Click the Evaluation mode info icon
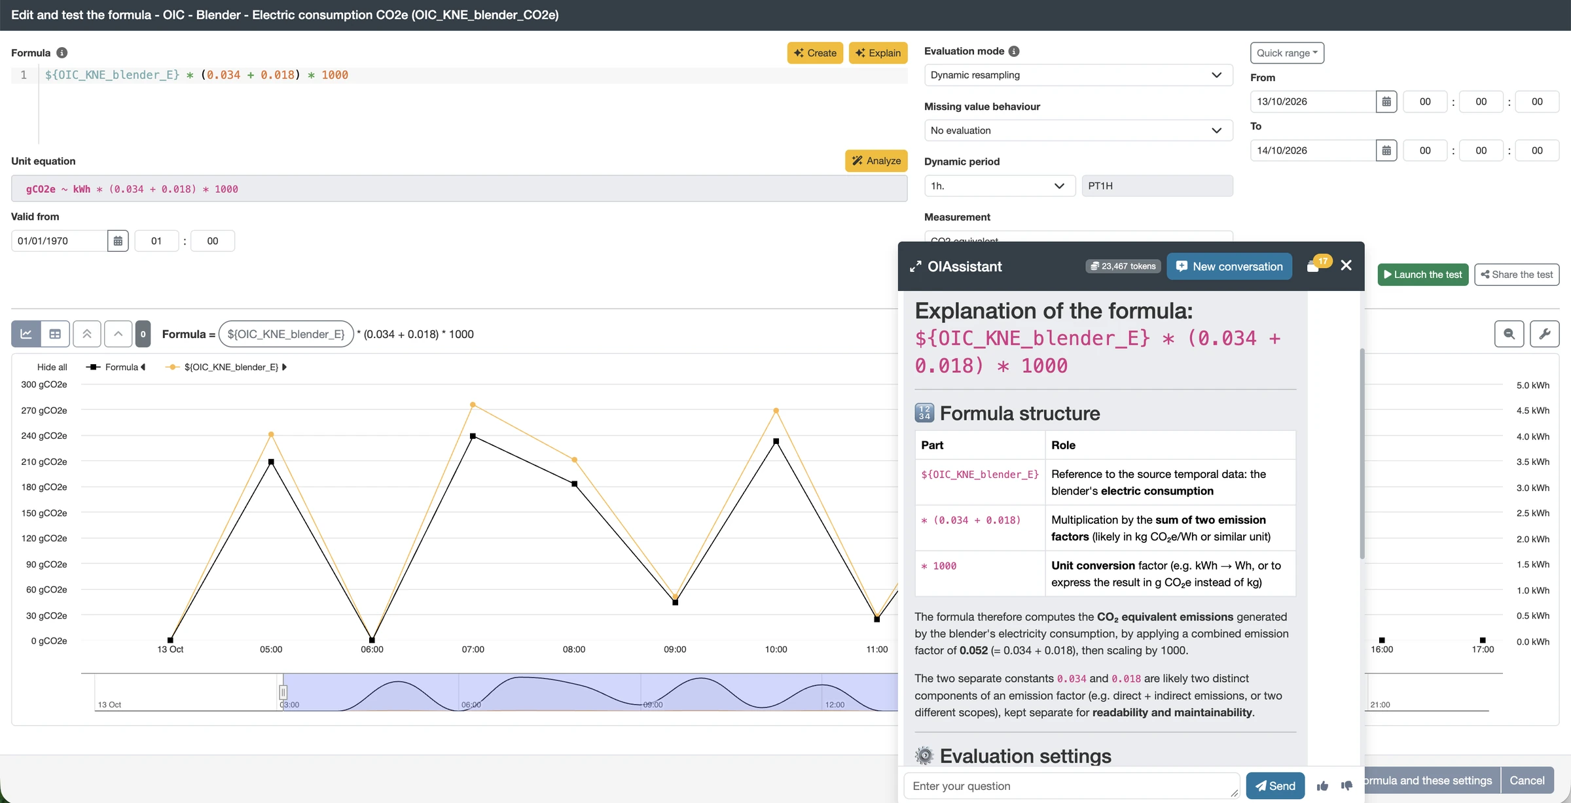 coord(1014,51)
